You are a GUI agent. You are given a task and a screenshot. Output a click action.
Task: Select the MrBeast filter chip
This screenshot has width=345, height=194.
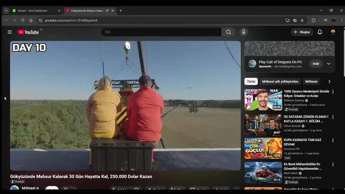(x=311, y=81)
